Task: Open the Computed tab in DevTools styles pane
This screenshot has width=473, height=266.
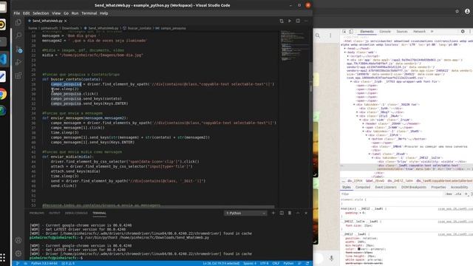Action: tap(363, 187)
